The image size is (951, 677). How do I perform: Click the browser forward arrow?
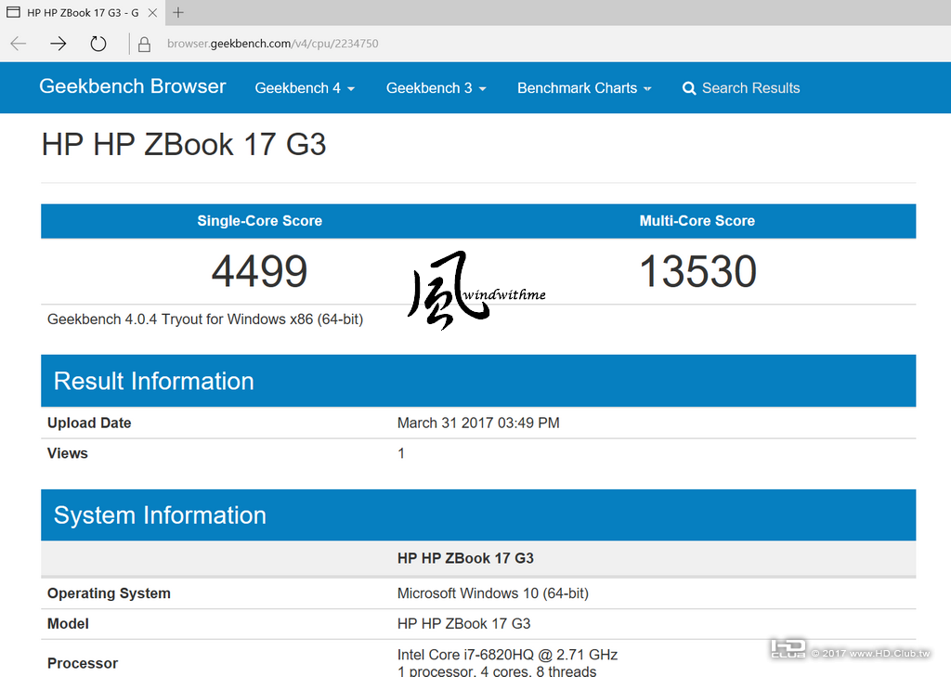tap(59, 43)
